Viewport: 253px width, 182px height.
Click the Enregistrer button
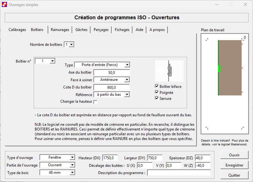tap(234, 165)
